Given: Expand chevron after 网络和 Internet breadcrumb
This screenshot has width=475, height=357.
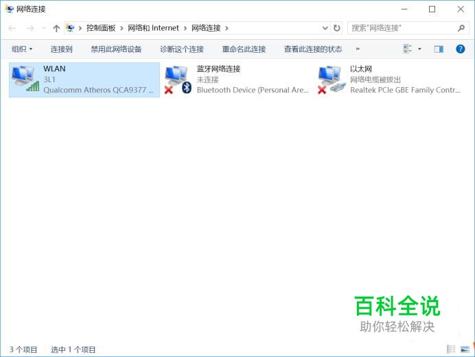Looking at the screenshot, I should pyautogui.click(x=185, y=28).
